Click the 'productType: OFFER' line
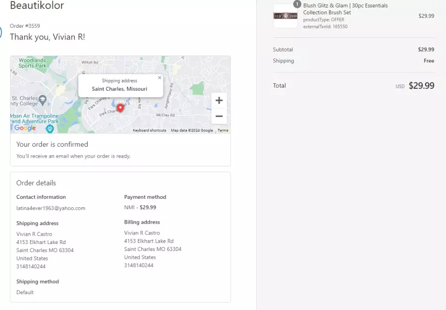 click(x=324, y=20)
